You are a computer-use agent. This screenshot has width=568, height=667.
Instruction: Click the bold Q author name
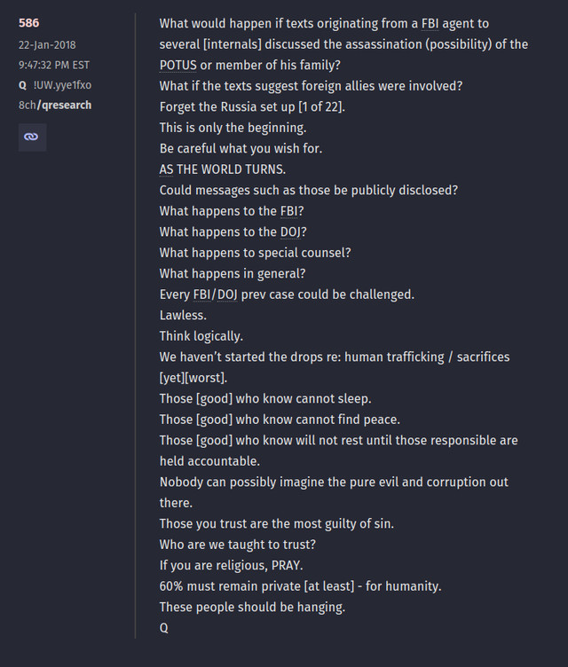coord(22,85)
